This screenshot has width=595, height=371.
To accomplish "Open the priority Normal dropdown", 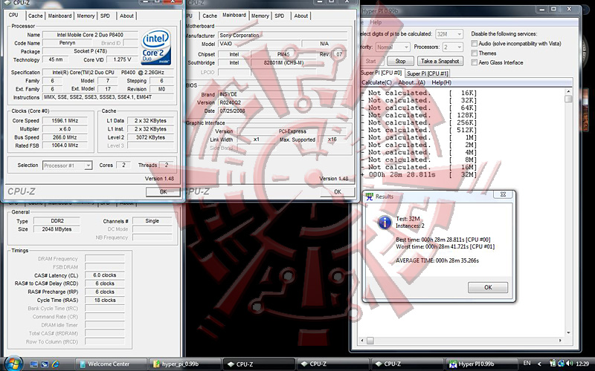I will [393, 47].
